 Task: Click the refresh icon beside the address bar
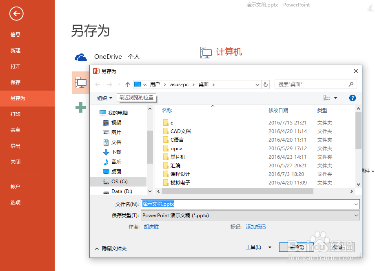coord(266,84)
